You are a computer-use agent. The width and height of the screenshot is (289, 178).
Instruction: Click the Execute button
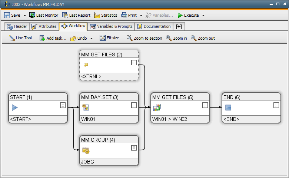pyautogui.click(x=188, y=15)
